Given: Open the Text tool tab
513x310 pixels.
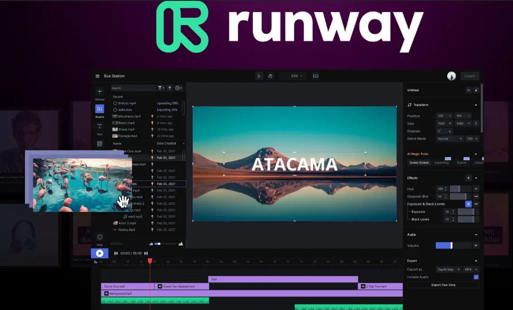Looking at the screenshot, I should [100, 127].
